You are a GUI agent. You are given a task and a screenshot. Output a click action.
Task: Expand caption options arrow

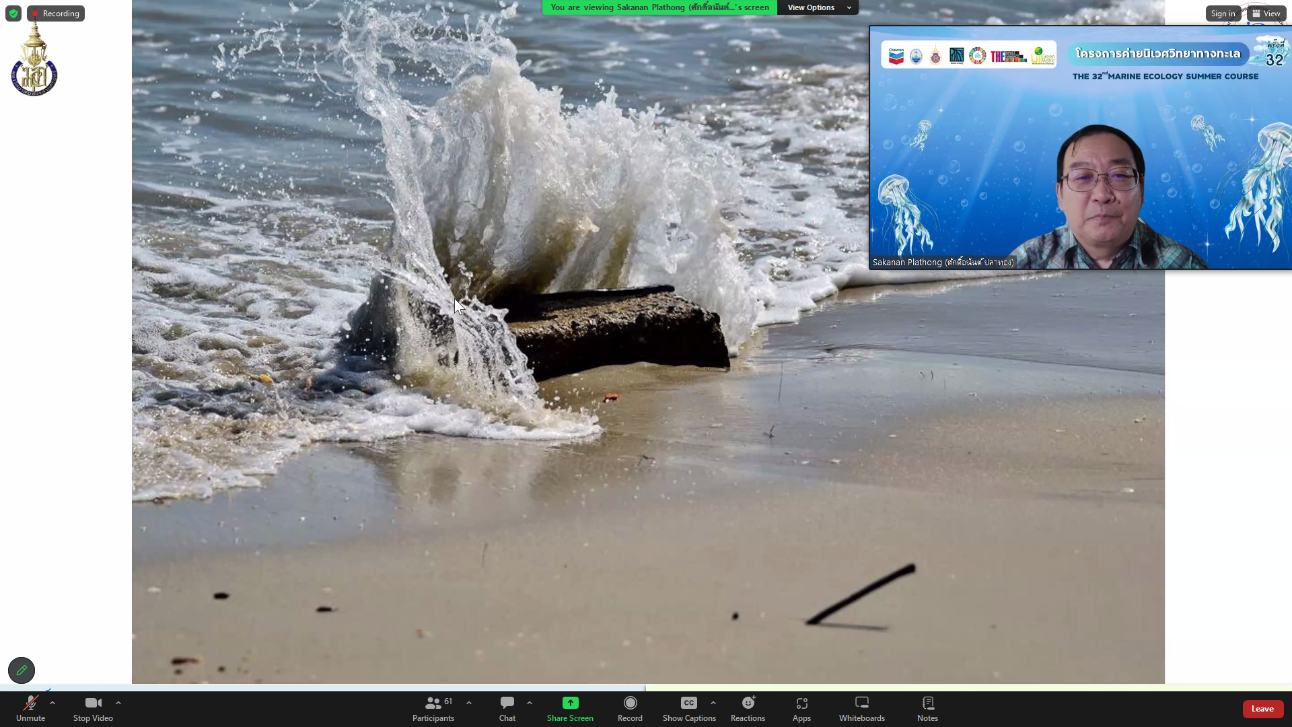713,703
